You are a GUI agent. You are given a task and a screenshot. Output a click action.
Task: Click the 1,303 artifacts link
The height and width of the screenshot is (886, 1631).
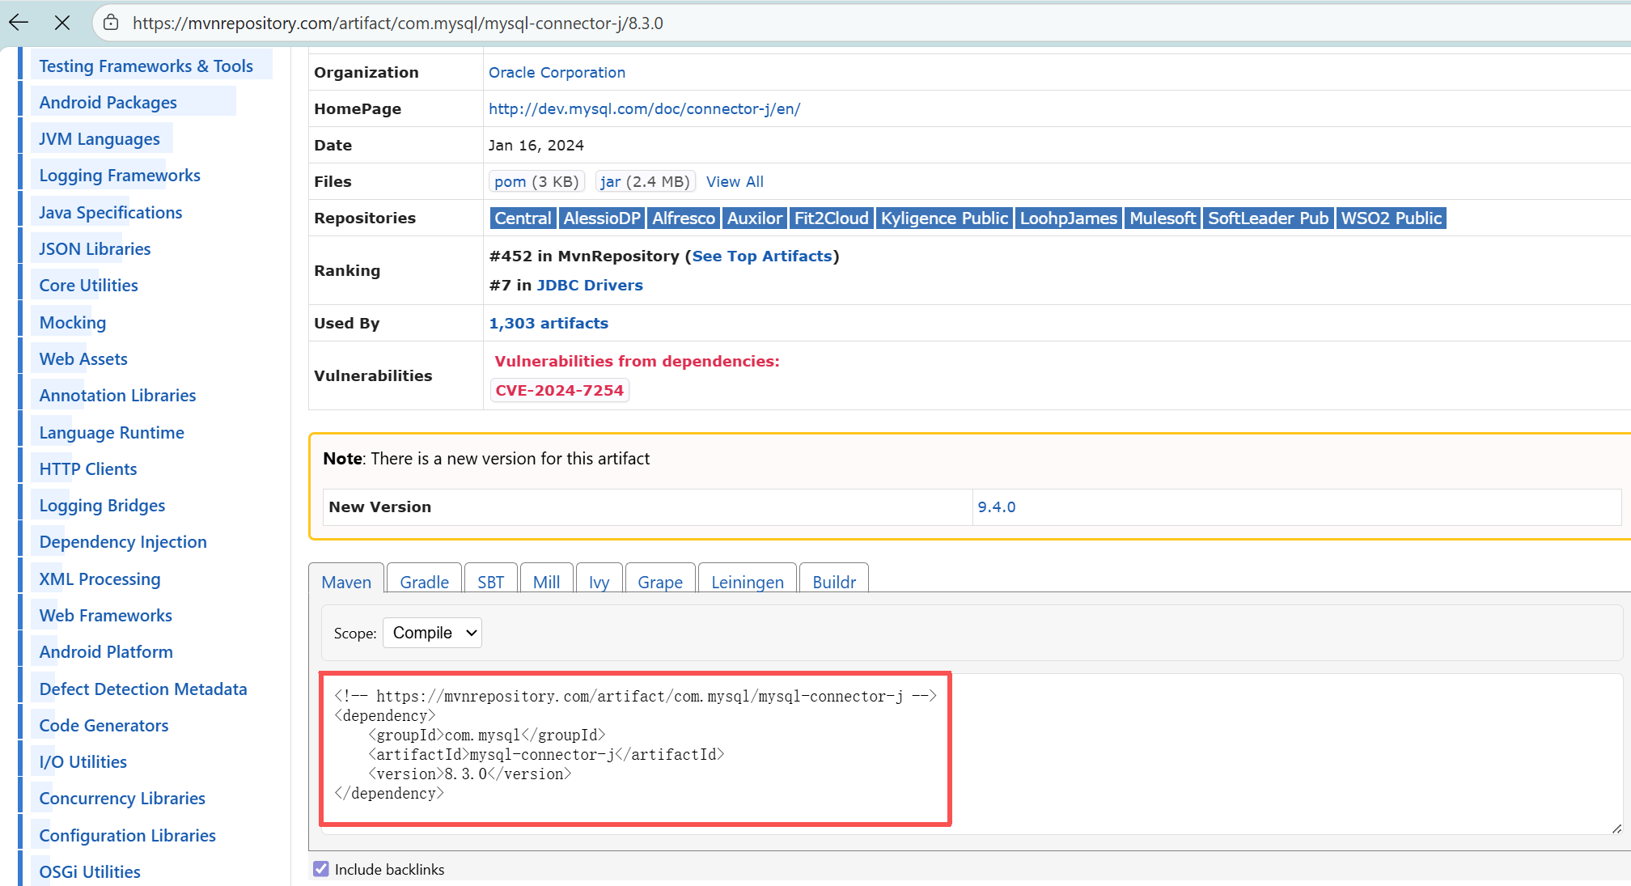pos(549,323)
